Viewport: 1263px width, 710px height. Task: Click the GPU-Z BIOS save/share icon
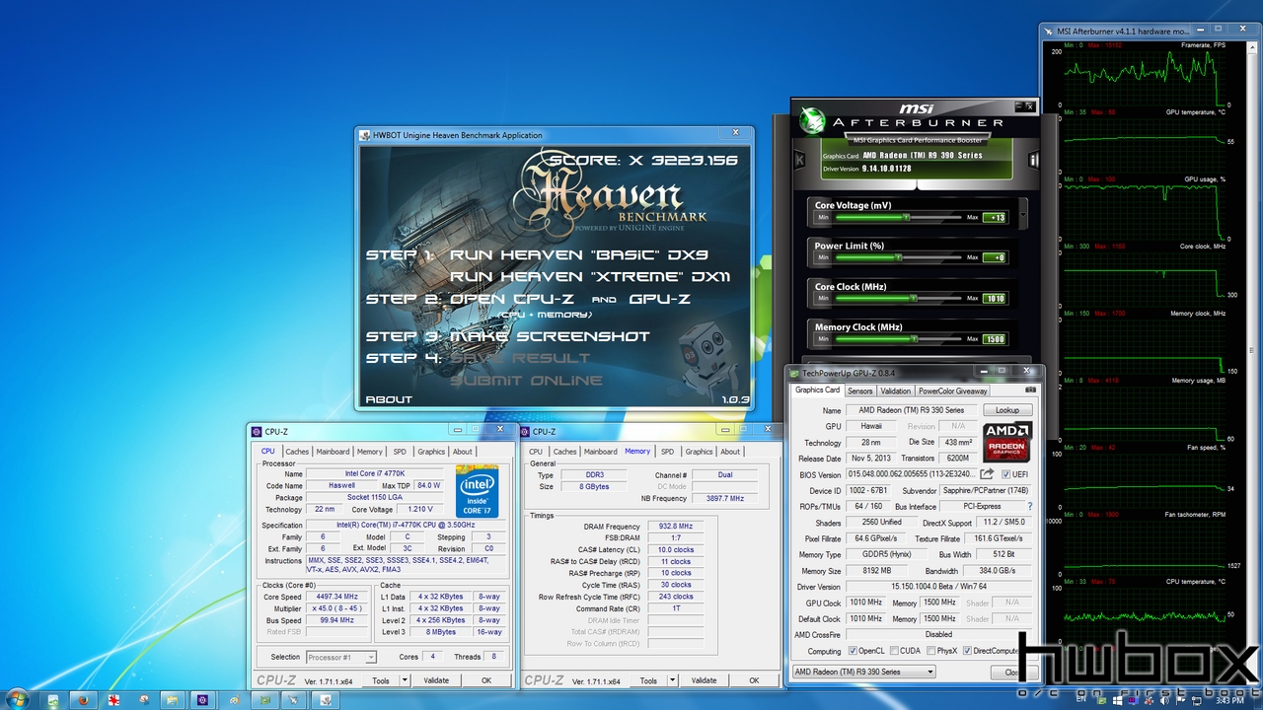tap(988, 474)
